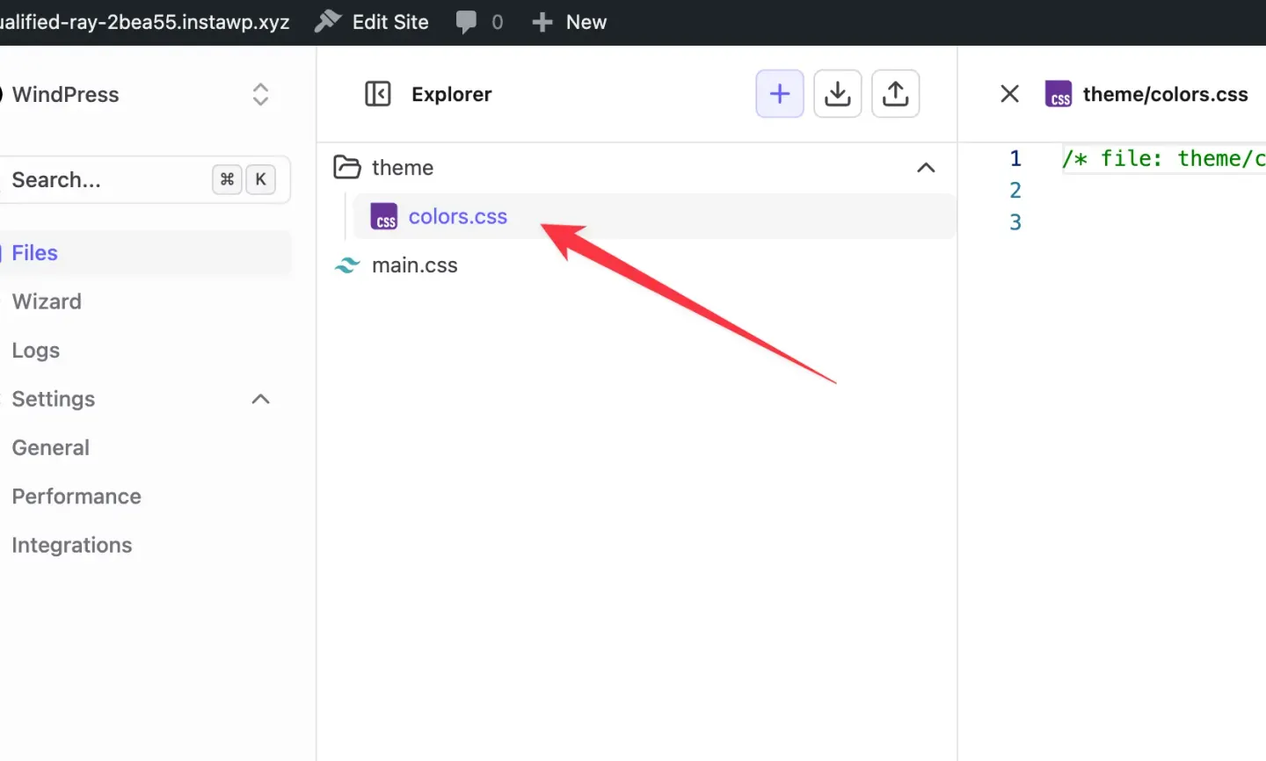The height and width of the screenshot is (761, 1266).
Task: Close the theme/colors.css editor
Action: click(1009, 93)
